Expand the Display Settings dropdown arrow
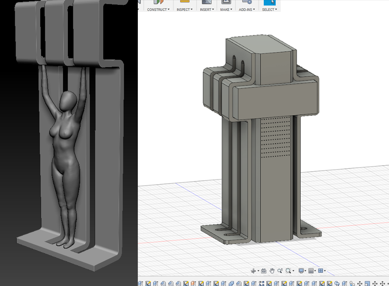Viewport: 389px width, 286px height. (306, 271)
